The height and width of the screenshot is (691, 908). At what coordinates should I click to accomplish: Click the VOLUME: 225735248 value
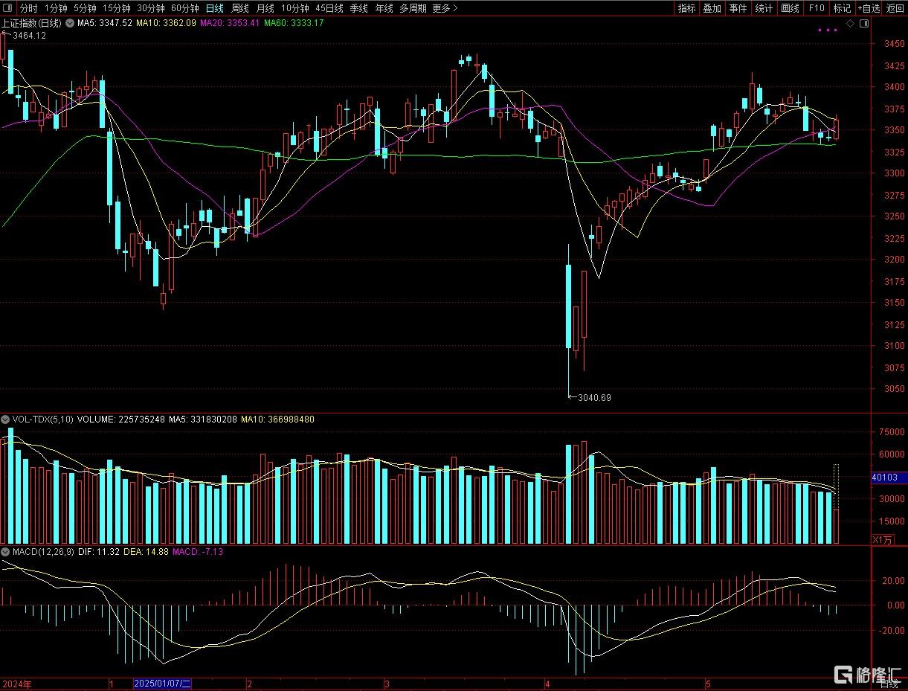(x=121, y=420)
